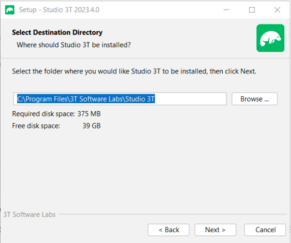Click the 'Where should Studio 3T be installed?' text
This screenshot has height=243, width=291.
coord(74,45)
